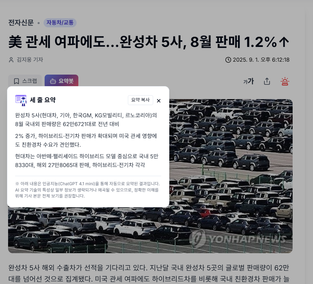The height and width of the screenshot is (284, 313).
Task: Click the clock icon beside the timestamp
Action: pos(228,60)
